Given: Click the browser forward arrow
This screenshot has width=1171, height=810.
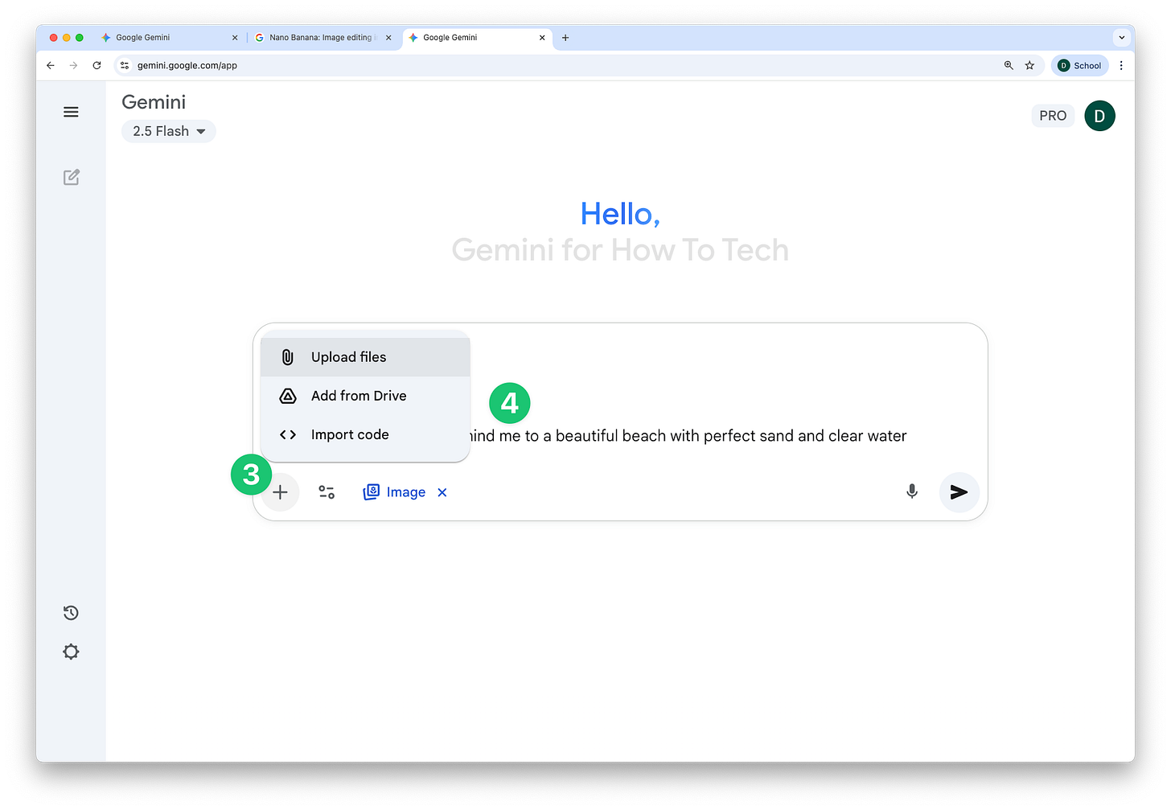Looking at the screenshot, I should pyautogui.click(x=73, y=65).
